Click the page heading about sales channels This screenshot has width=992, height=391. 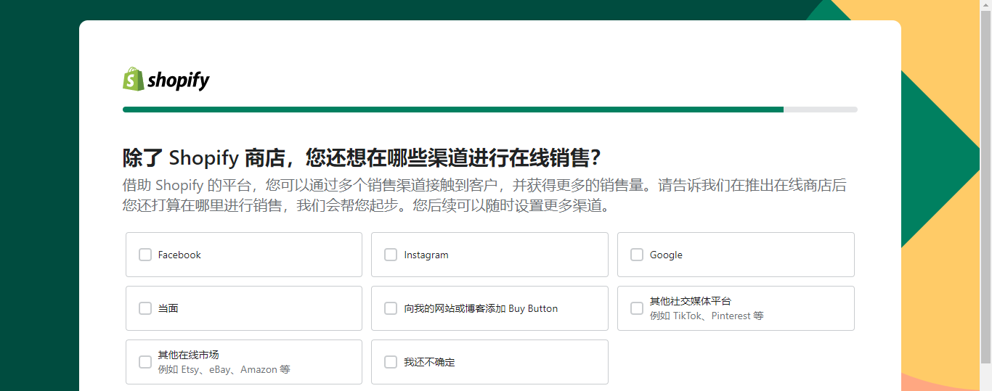coord(362,157)
